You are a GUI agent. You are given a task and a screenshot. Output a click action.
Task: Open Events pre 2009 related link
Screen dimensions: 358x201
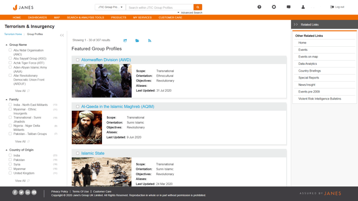coord(309,91)
